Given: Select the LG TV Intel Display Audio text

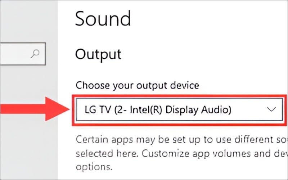Looking at the screenshot, I should point(157,109).
